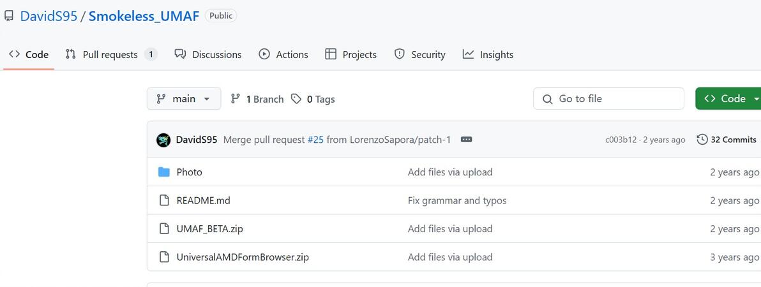Click the UMAF_BETA.zip file icon
This screenshot has height=287, width=761.
[164, 229]
